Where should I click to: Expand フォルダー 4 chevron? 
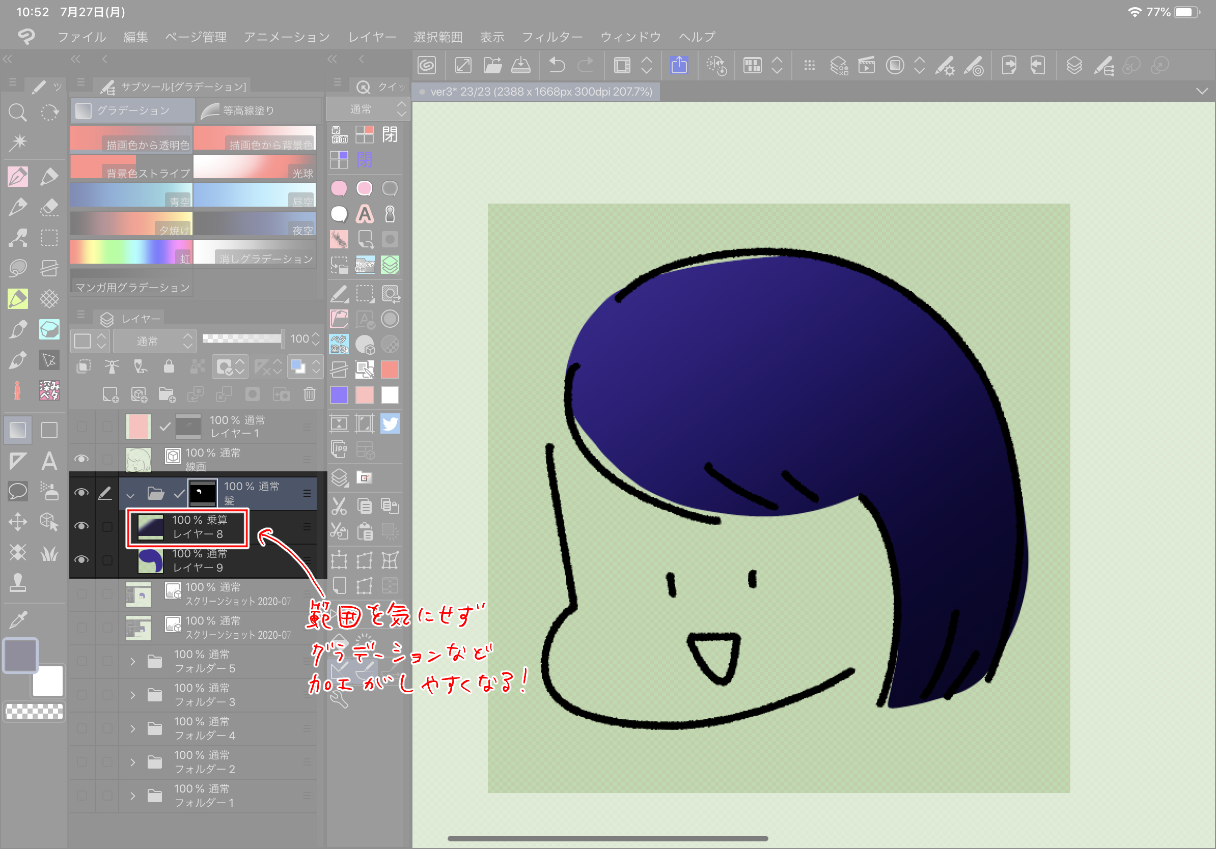[x=133, y=729]
